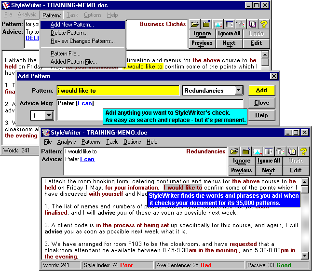This screenshot has height=272, width=313.
Task: Choose Pattern File... menu entry
Action: point(82,54)
